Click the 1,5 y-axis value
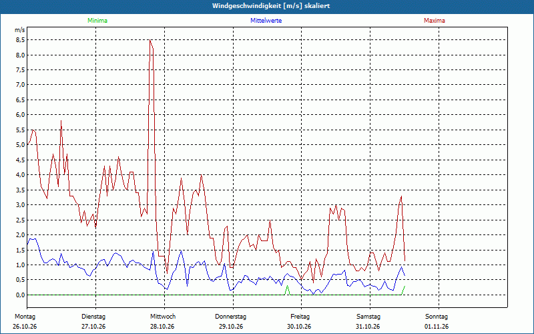The image size is (534, 334). click(x=21, y=250)
